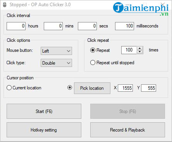Screen dimensions: 172x142
Task: Decrease repeat count with down arrow
Action: [139, 52]
